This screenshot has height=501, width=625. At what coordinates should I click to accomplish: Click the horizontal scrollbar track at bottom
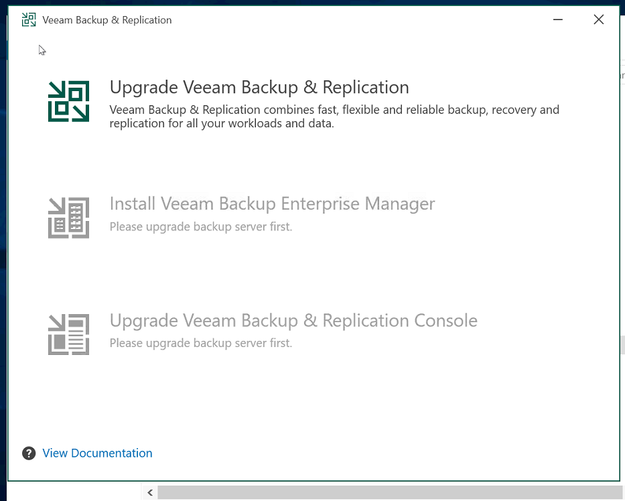pos(390,493)
